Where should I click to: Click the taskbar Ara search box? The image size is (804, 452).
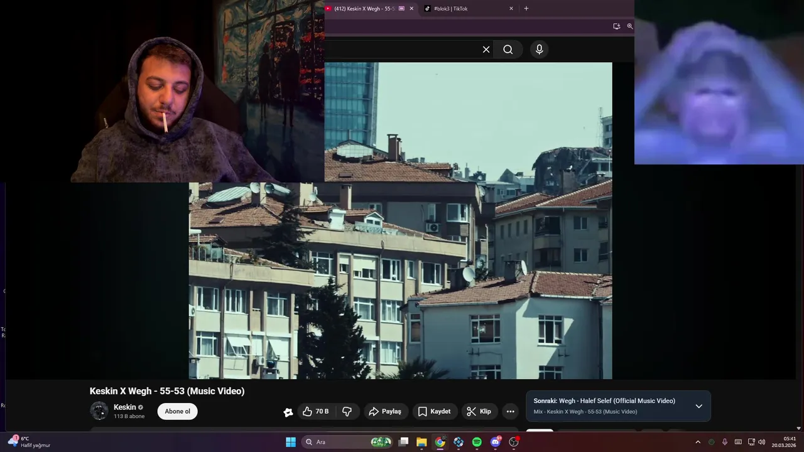coord(347,442)
